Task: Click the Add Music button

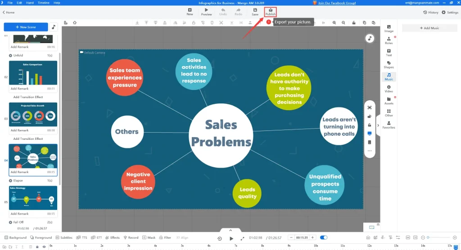Action: click(x=429, y=28)
